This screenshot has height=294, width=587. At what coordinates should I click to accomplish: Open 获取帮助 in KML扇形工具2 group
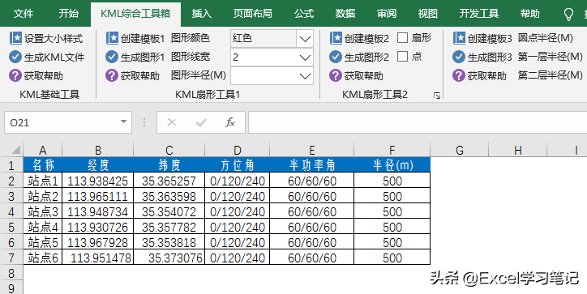click(x=357, y=76)
